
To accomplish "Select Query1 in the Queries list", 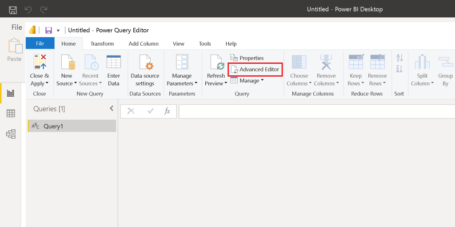I will pos(53,126).
